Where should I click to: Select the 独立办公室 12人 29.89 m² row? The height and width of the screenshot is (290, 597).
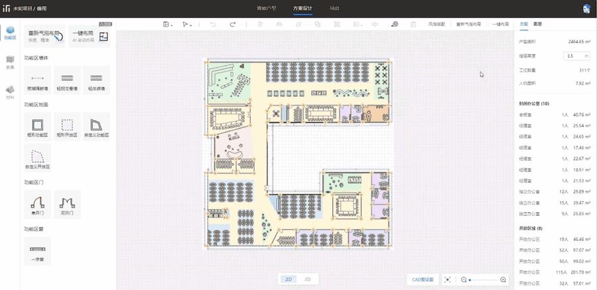coord(555,192)
